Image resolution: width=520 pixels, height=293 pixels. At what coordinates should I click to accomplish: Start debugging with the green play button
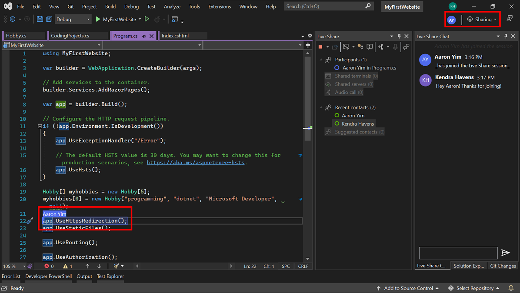click(x=98, y=19)
